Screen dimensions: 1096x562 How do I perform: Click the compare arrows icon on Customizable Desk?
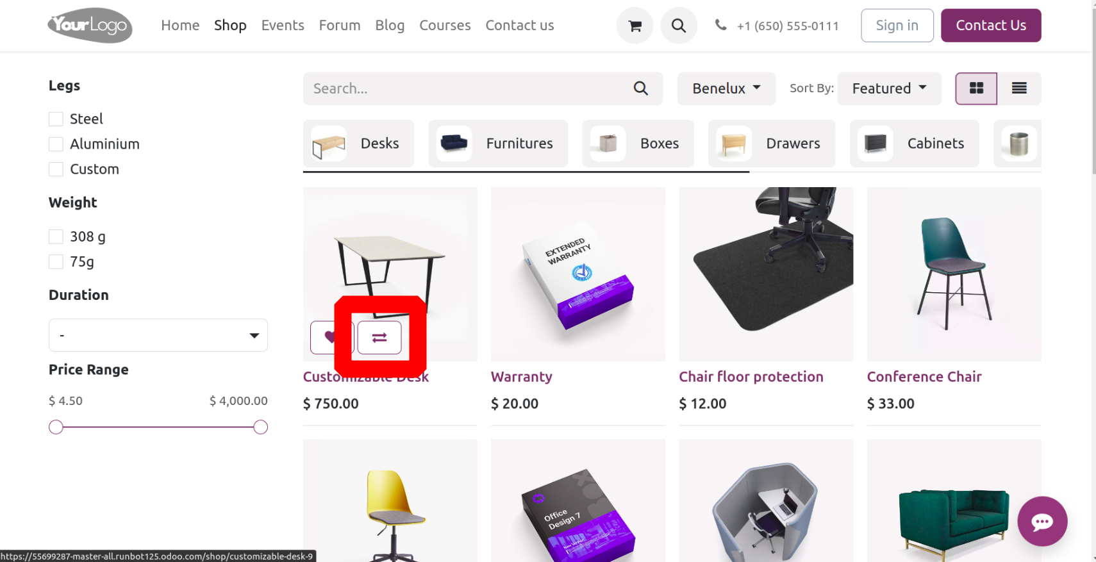pyautogui.click(x=379, y=338)
